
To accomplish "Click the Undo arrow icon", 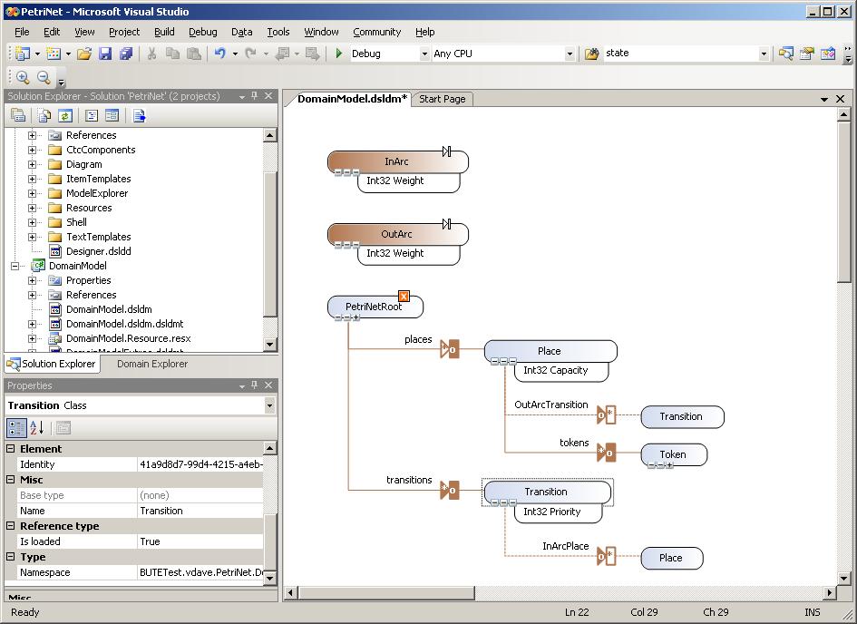I will [x=220, y=54].
